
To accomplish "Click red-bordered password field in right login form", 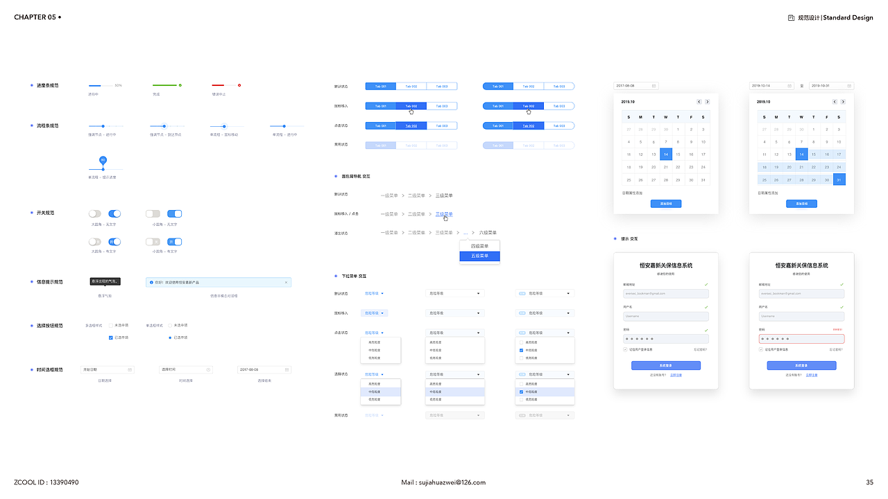I will [x=801, y=339].
